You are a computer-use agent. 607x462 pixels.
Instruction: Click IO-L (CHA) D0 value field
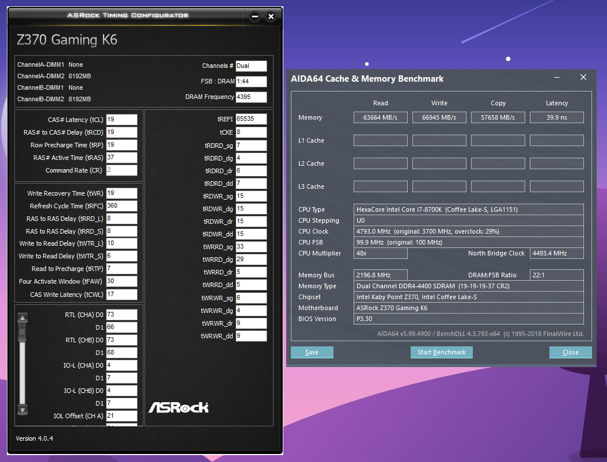(122, 365)
